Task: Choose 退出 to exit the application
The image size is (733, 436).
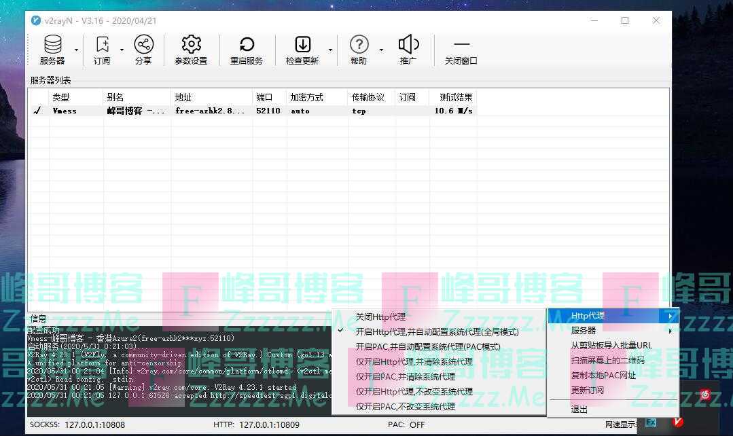Action: coord(579,410)
